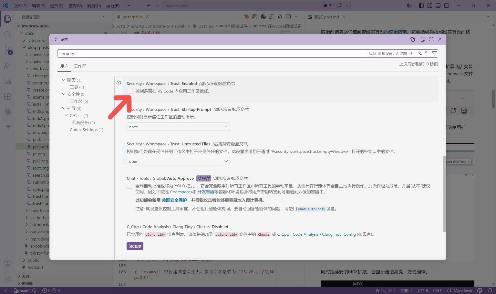Split the editor right

pos(288,17)
